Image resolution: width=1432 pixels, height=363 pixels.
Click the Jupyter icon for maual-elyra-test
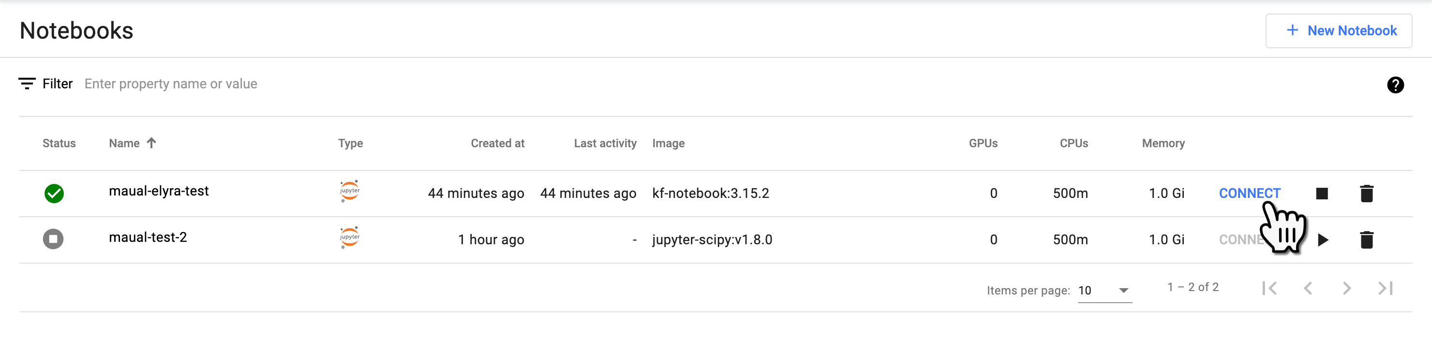coord(350,191)
